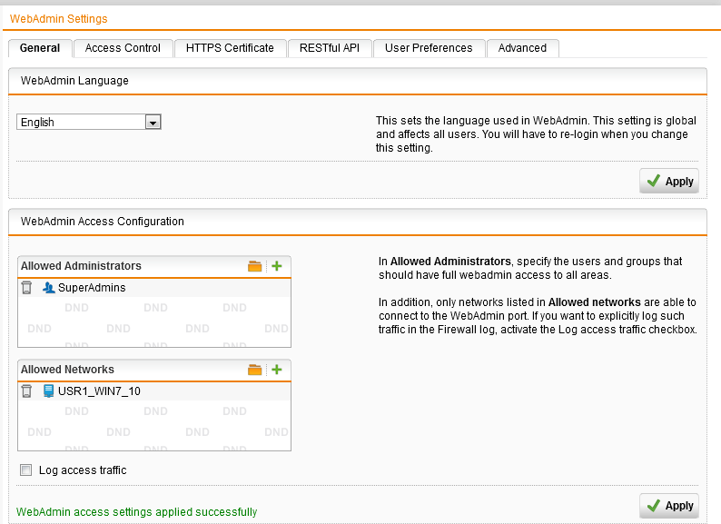
Task: Apply the WebAdmin Language setting
Action: point(669,182)
